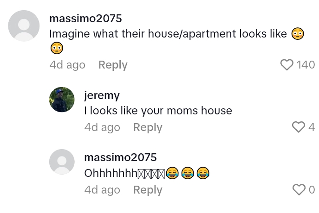The image size is (319, 213).
Task: Open massimo2075 username on last reply
Action: [x=120, y=157]
